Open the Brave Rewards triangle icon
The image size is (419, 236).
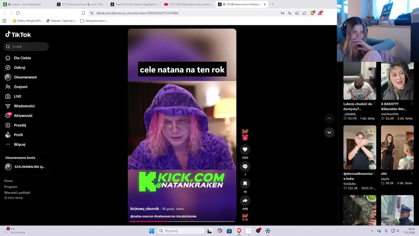(x=320, y=13)
